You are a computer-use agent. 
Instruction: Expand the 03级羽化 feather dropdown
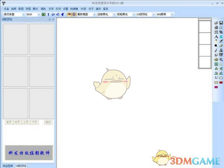point(153,15)
